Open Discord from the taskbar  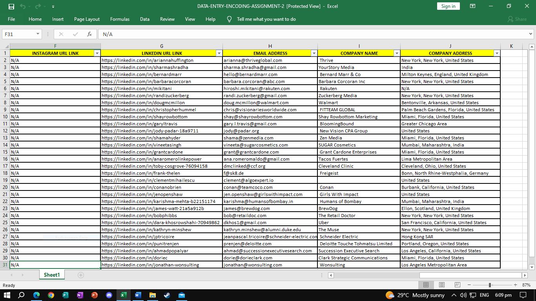point(109,295)
